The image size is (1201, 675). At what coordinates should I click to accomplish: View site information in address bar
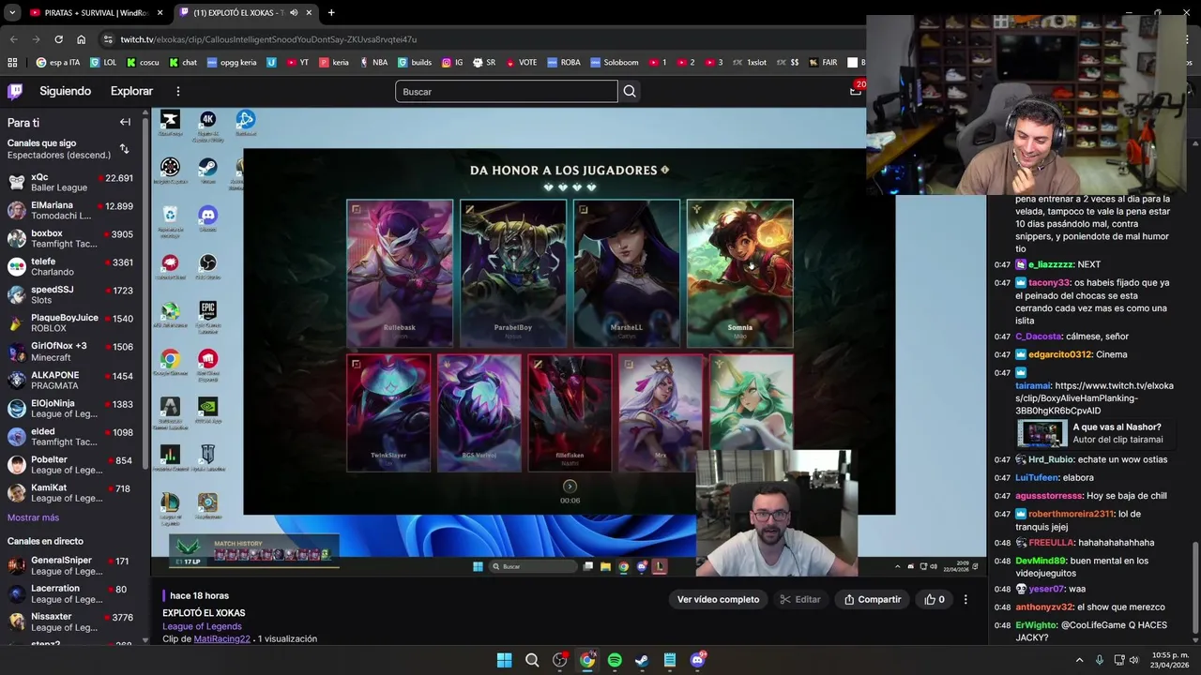tap(108, 39)
